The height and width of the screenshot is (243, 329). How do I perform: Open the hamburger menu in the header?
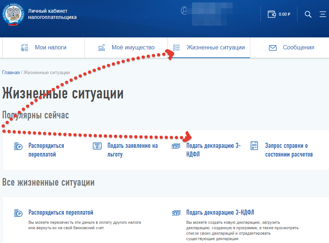tap(323, 14)
